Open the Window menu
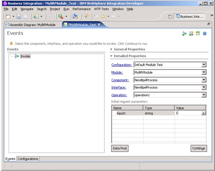The width and height of the screenshot is (215, 171). [118, 9]
